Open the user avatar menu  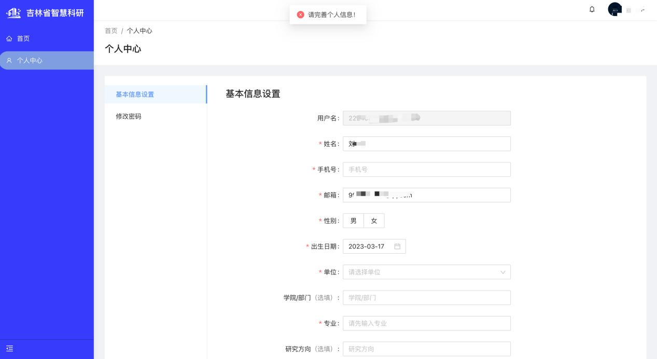615,9
